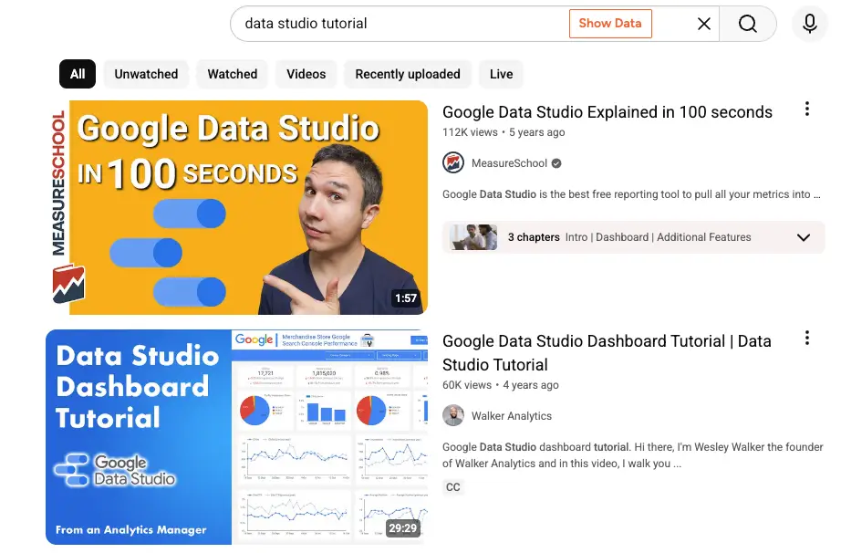Switch to the Videos filter tab

click(x=306, y=74)
